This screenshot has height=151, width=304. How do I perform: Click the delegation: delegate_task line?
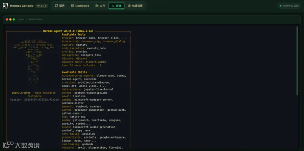point(82,55)
